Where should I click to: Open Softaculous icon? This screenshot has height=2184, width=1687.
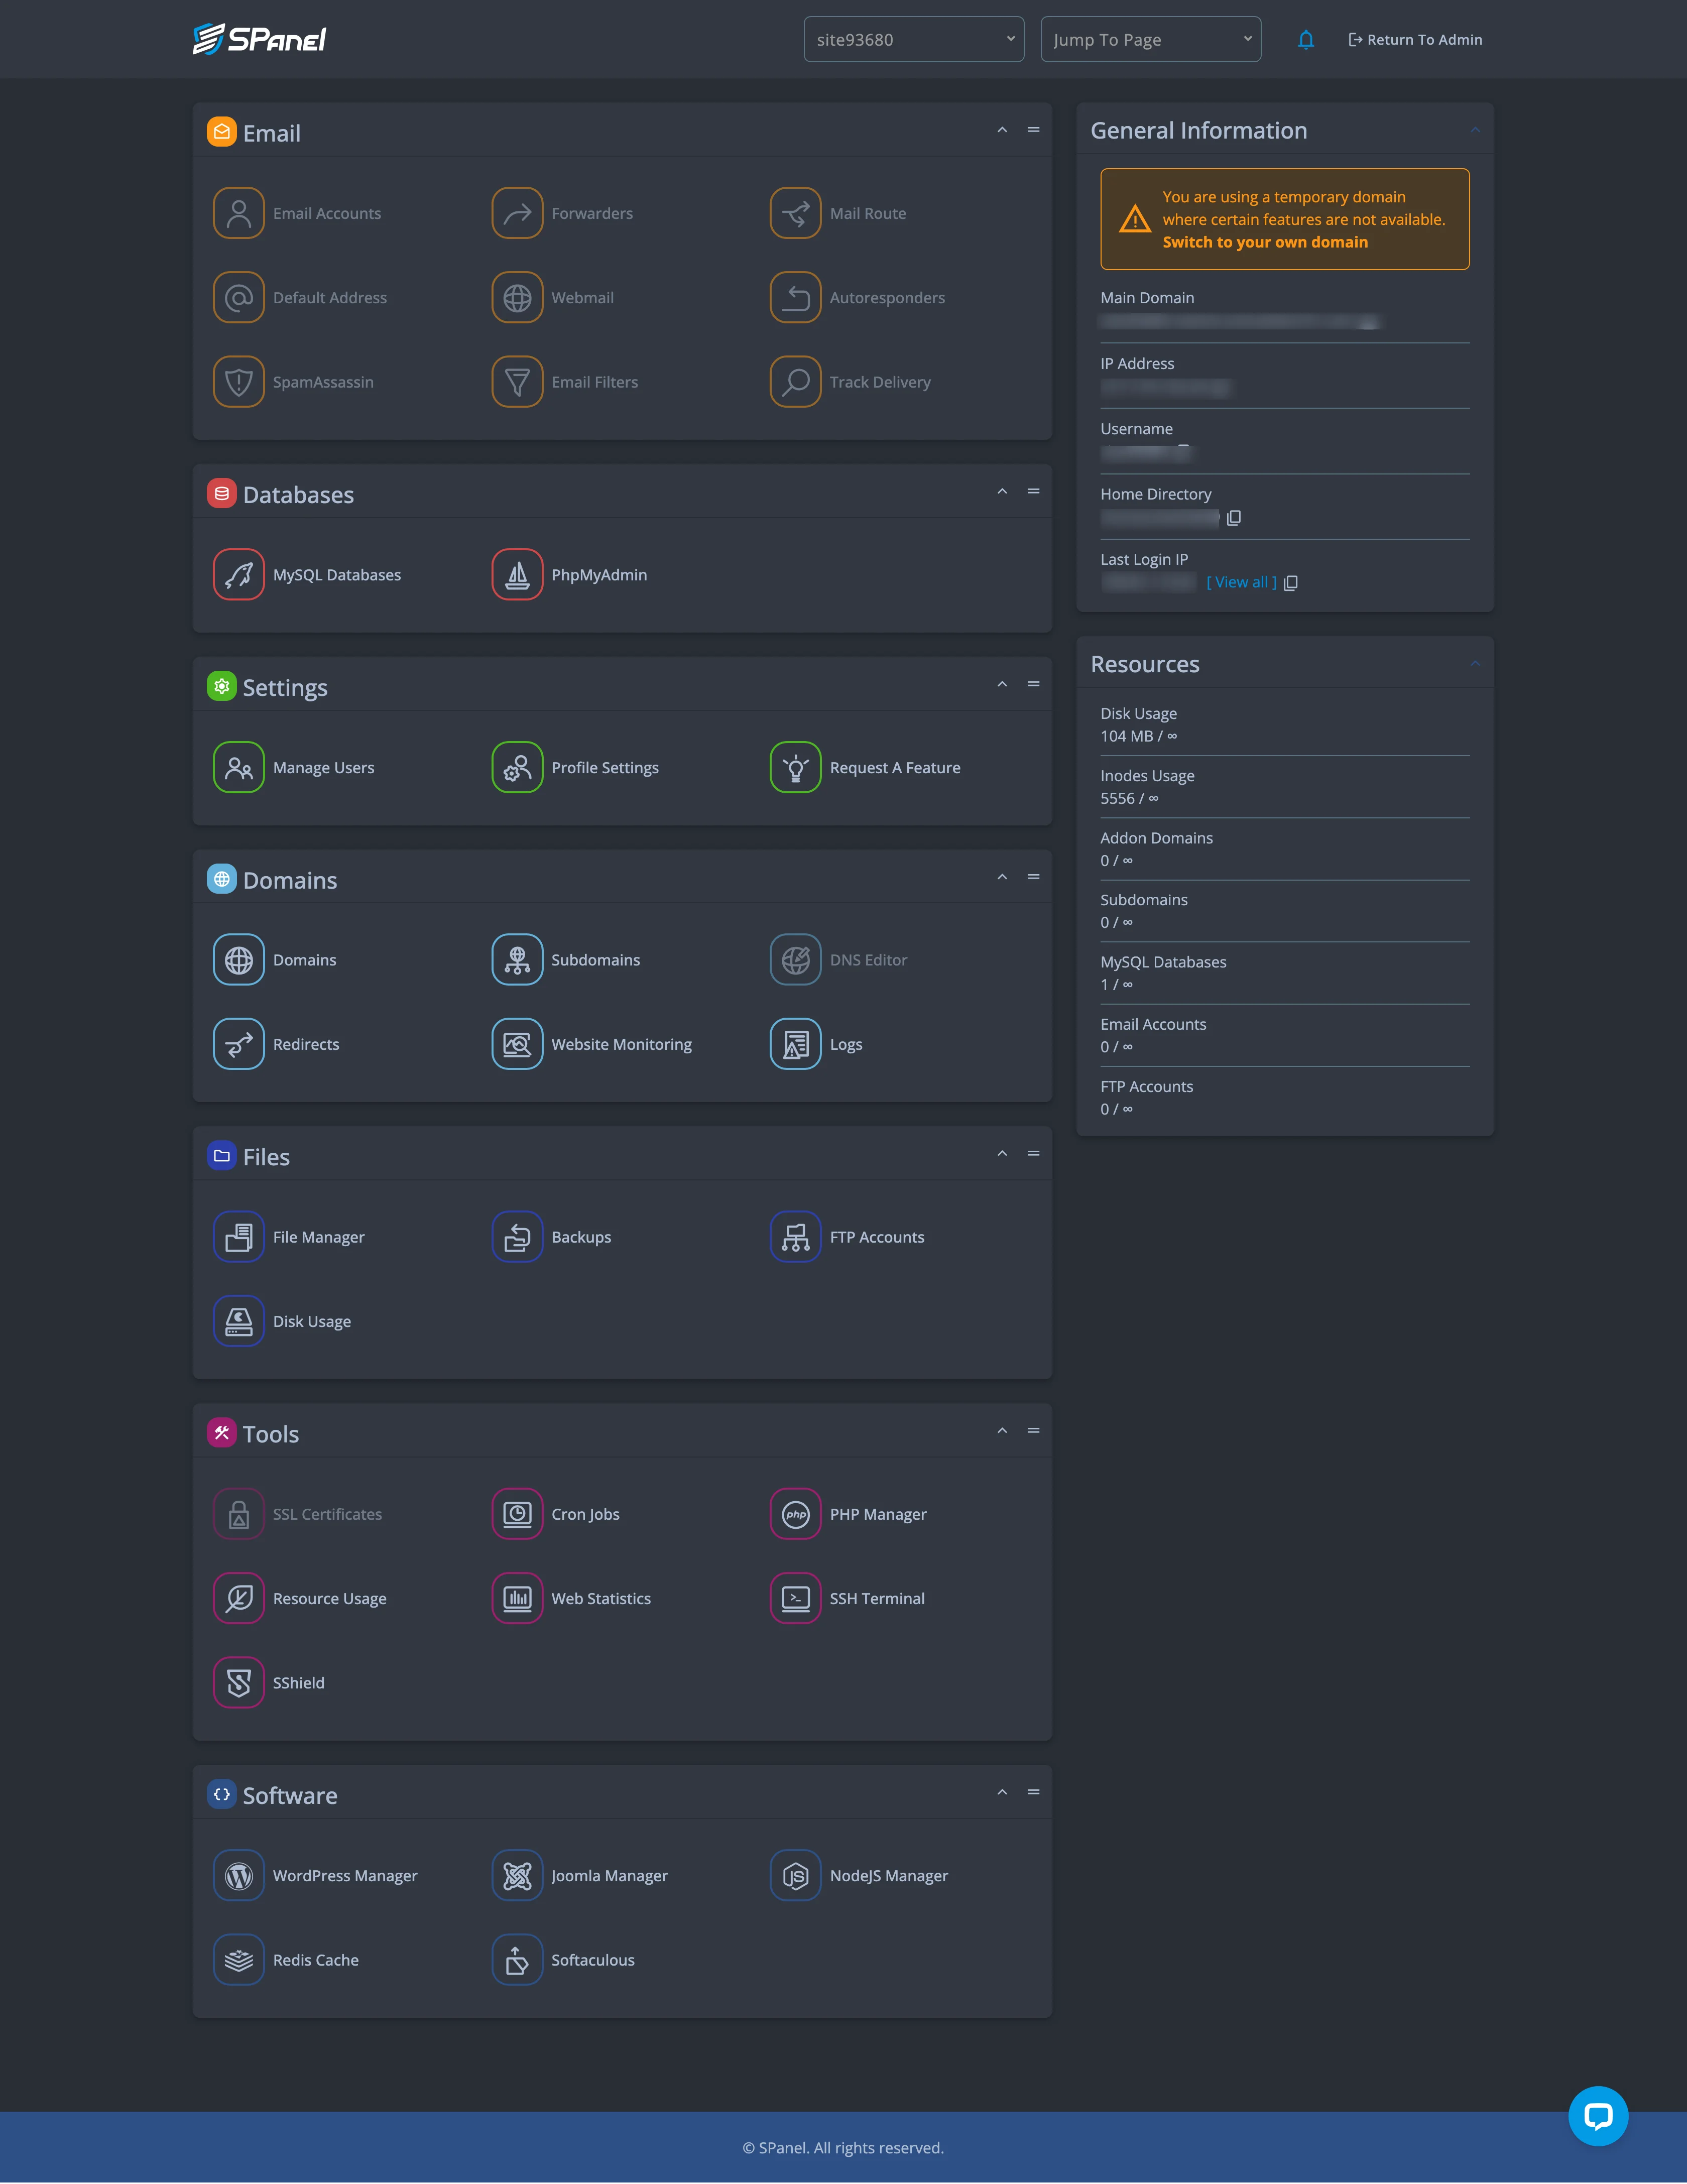point(517,1960)
